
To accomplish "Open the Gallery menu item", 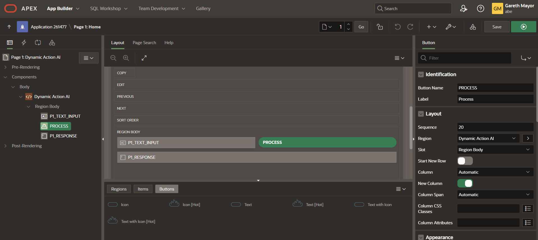I will (x=203, y=8).
